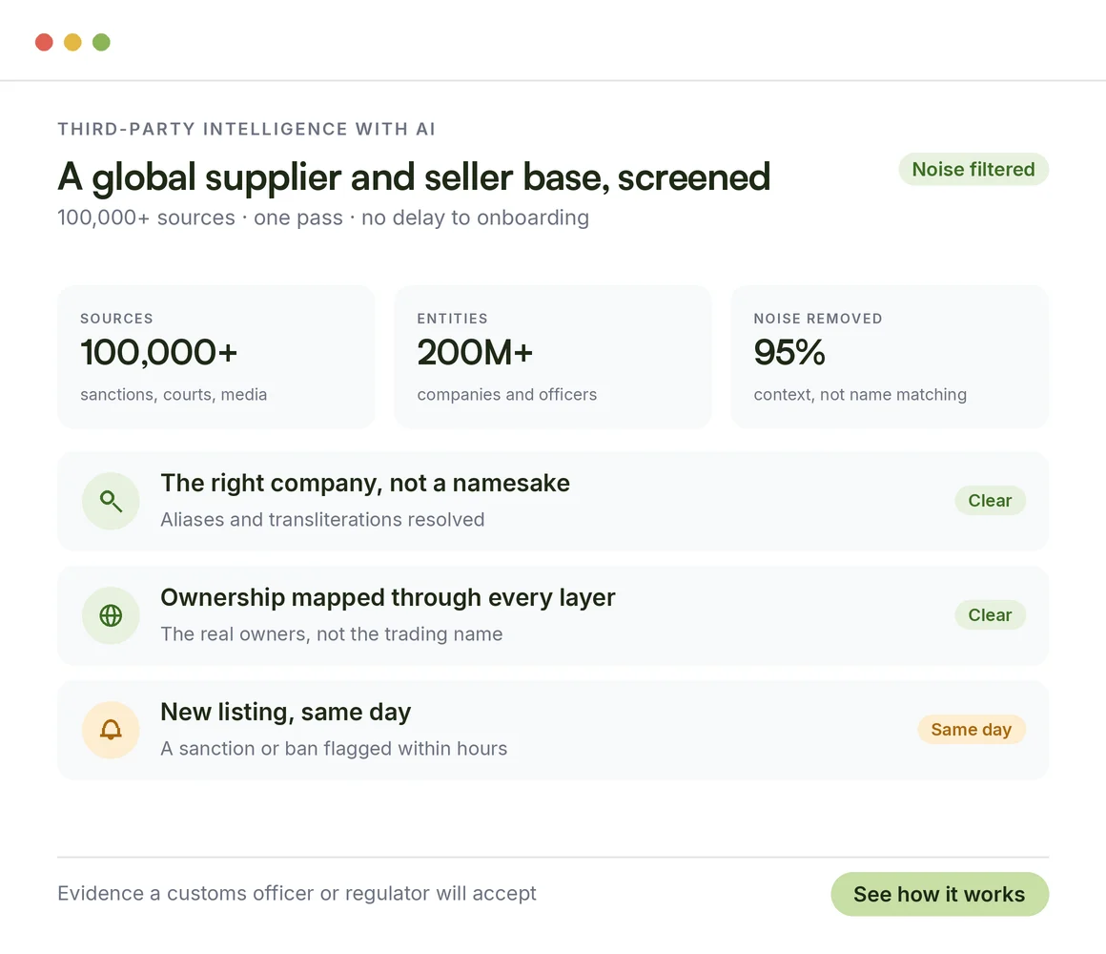Viewport: 1106px width, 954px height.
Task: Click 'A sanction or ban flagged within hours'
Action: click(x=334, y=748)
